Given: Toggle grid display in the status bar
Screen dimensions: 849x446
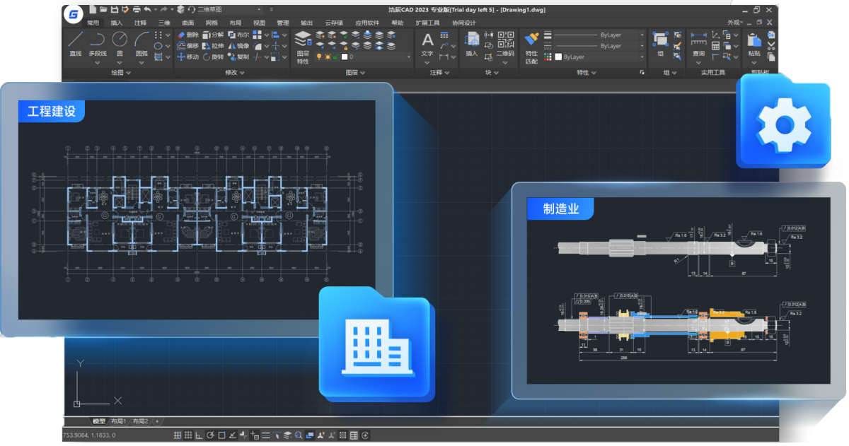Looking at the screenshot, I should (188, 435).
